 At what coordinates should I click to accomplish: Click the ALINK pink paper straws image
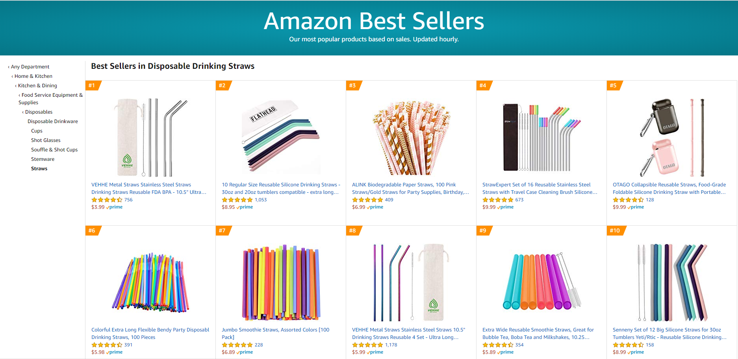tap(411, 137)
